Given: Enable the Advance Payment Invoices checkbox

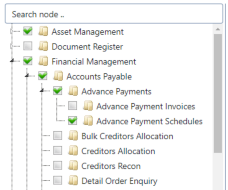Looking at the screenshot, I should pos(73,106).
